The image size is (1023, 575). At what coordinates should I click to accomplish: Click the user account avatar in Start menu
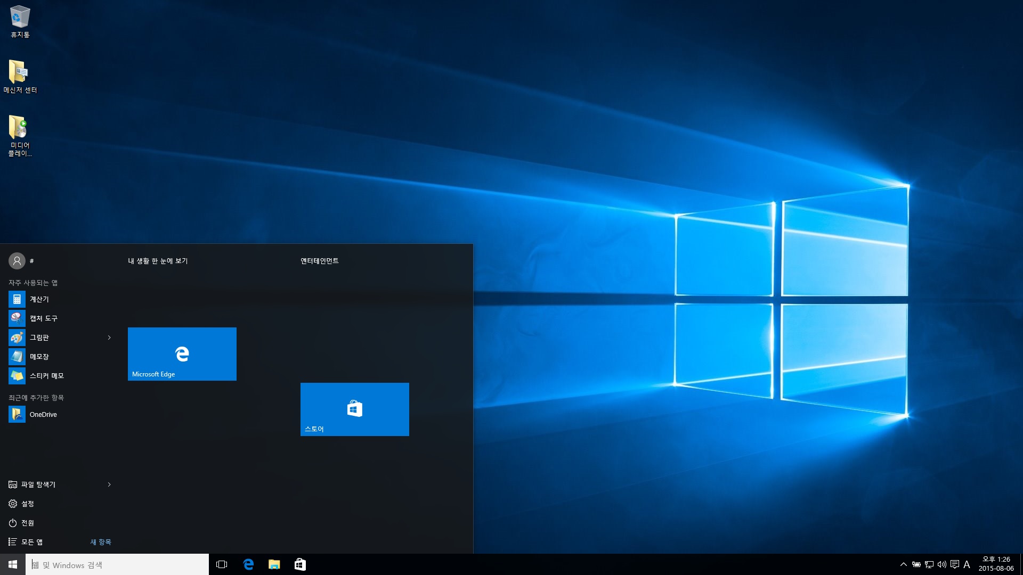tap(17, 261)
